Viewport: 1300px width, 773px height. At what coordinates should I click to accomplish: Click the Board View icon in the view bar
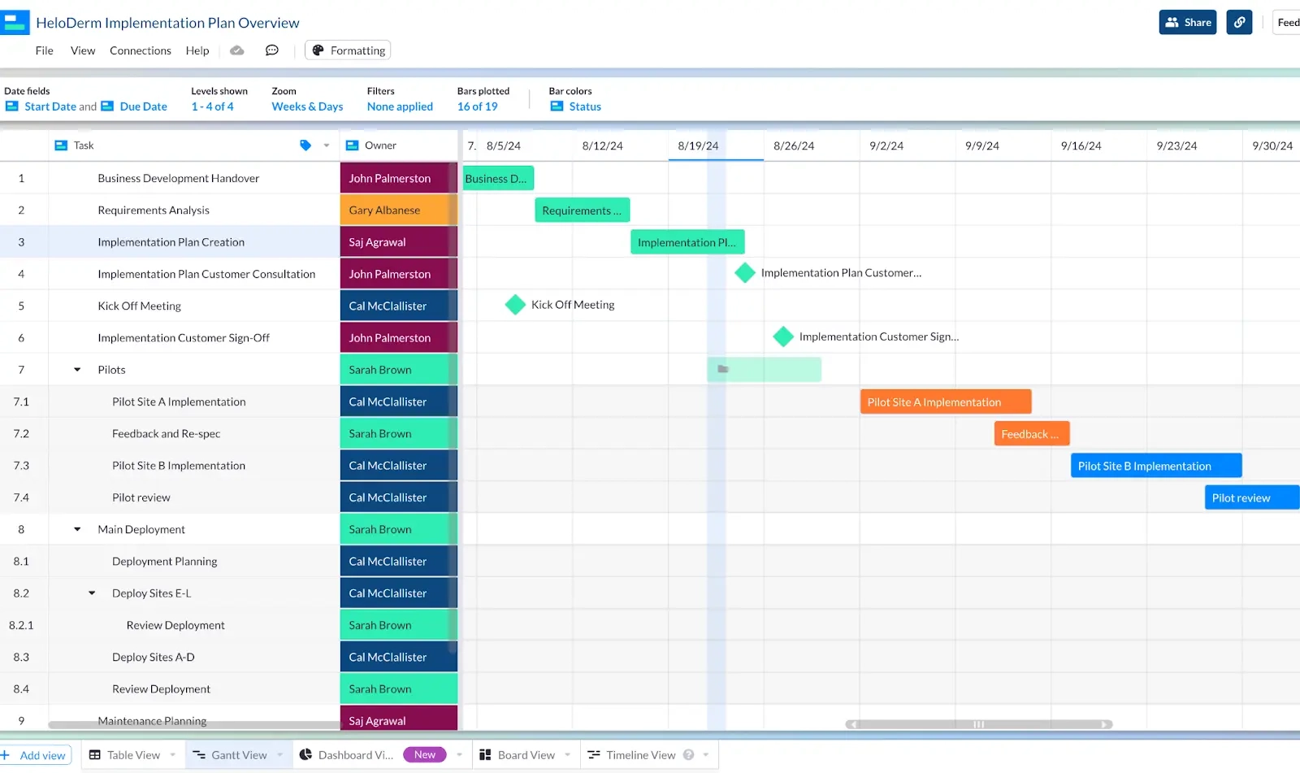click(x=485, y=754)
